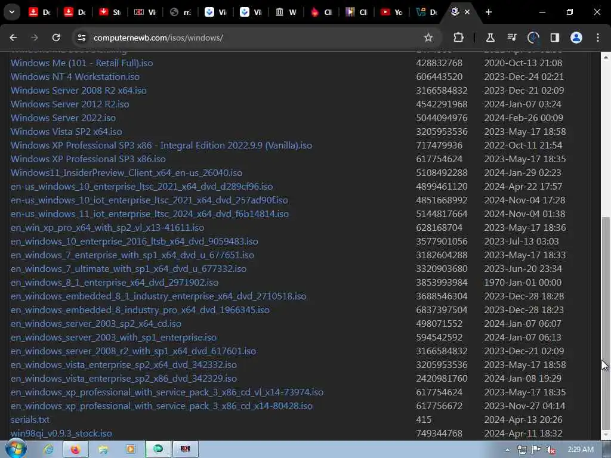Open the Extensions puzzle icon
The height and width of the screenshot is (458, 611).
(x=459, y=38)
